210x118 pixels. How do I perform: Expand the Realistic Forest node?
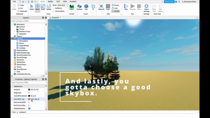point(14,31)
